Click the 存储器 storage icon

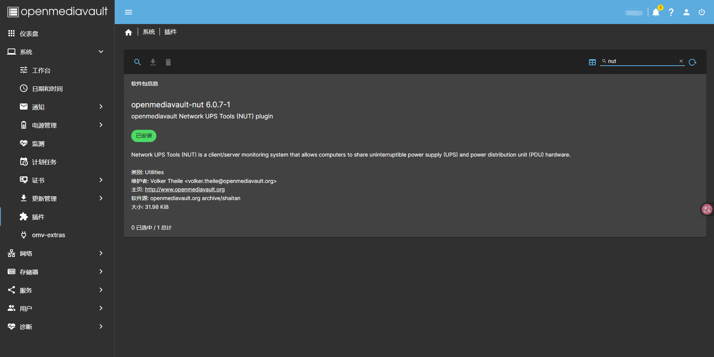[11, 271]
